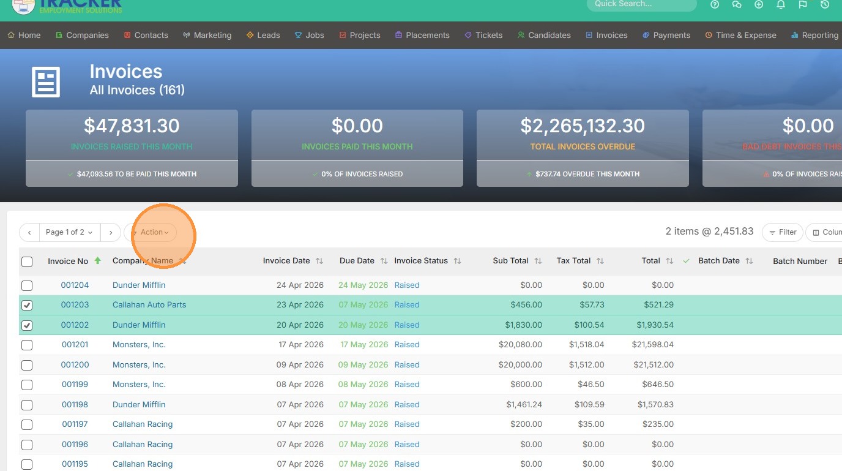
Task: Open the Time & Expense menu
Action: tap(740, 35)
